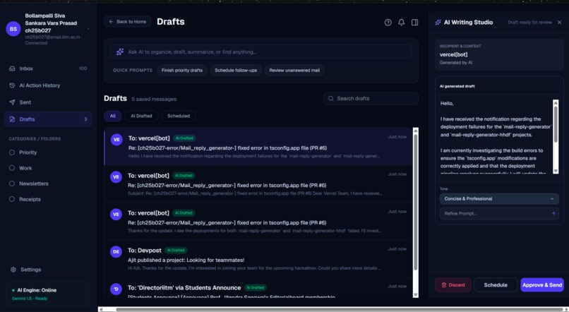Screen dimensions: 569x312
Task: Open the help question mark icon
Action: point(388,23)
